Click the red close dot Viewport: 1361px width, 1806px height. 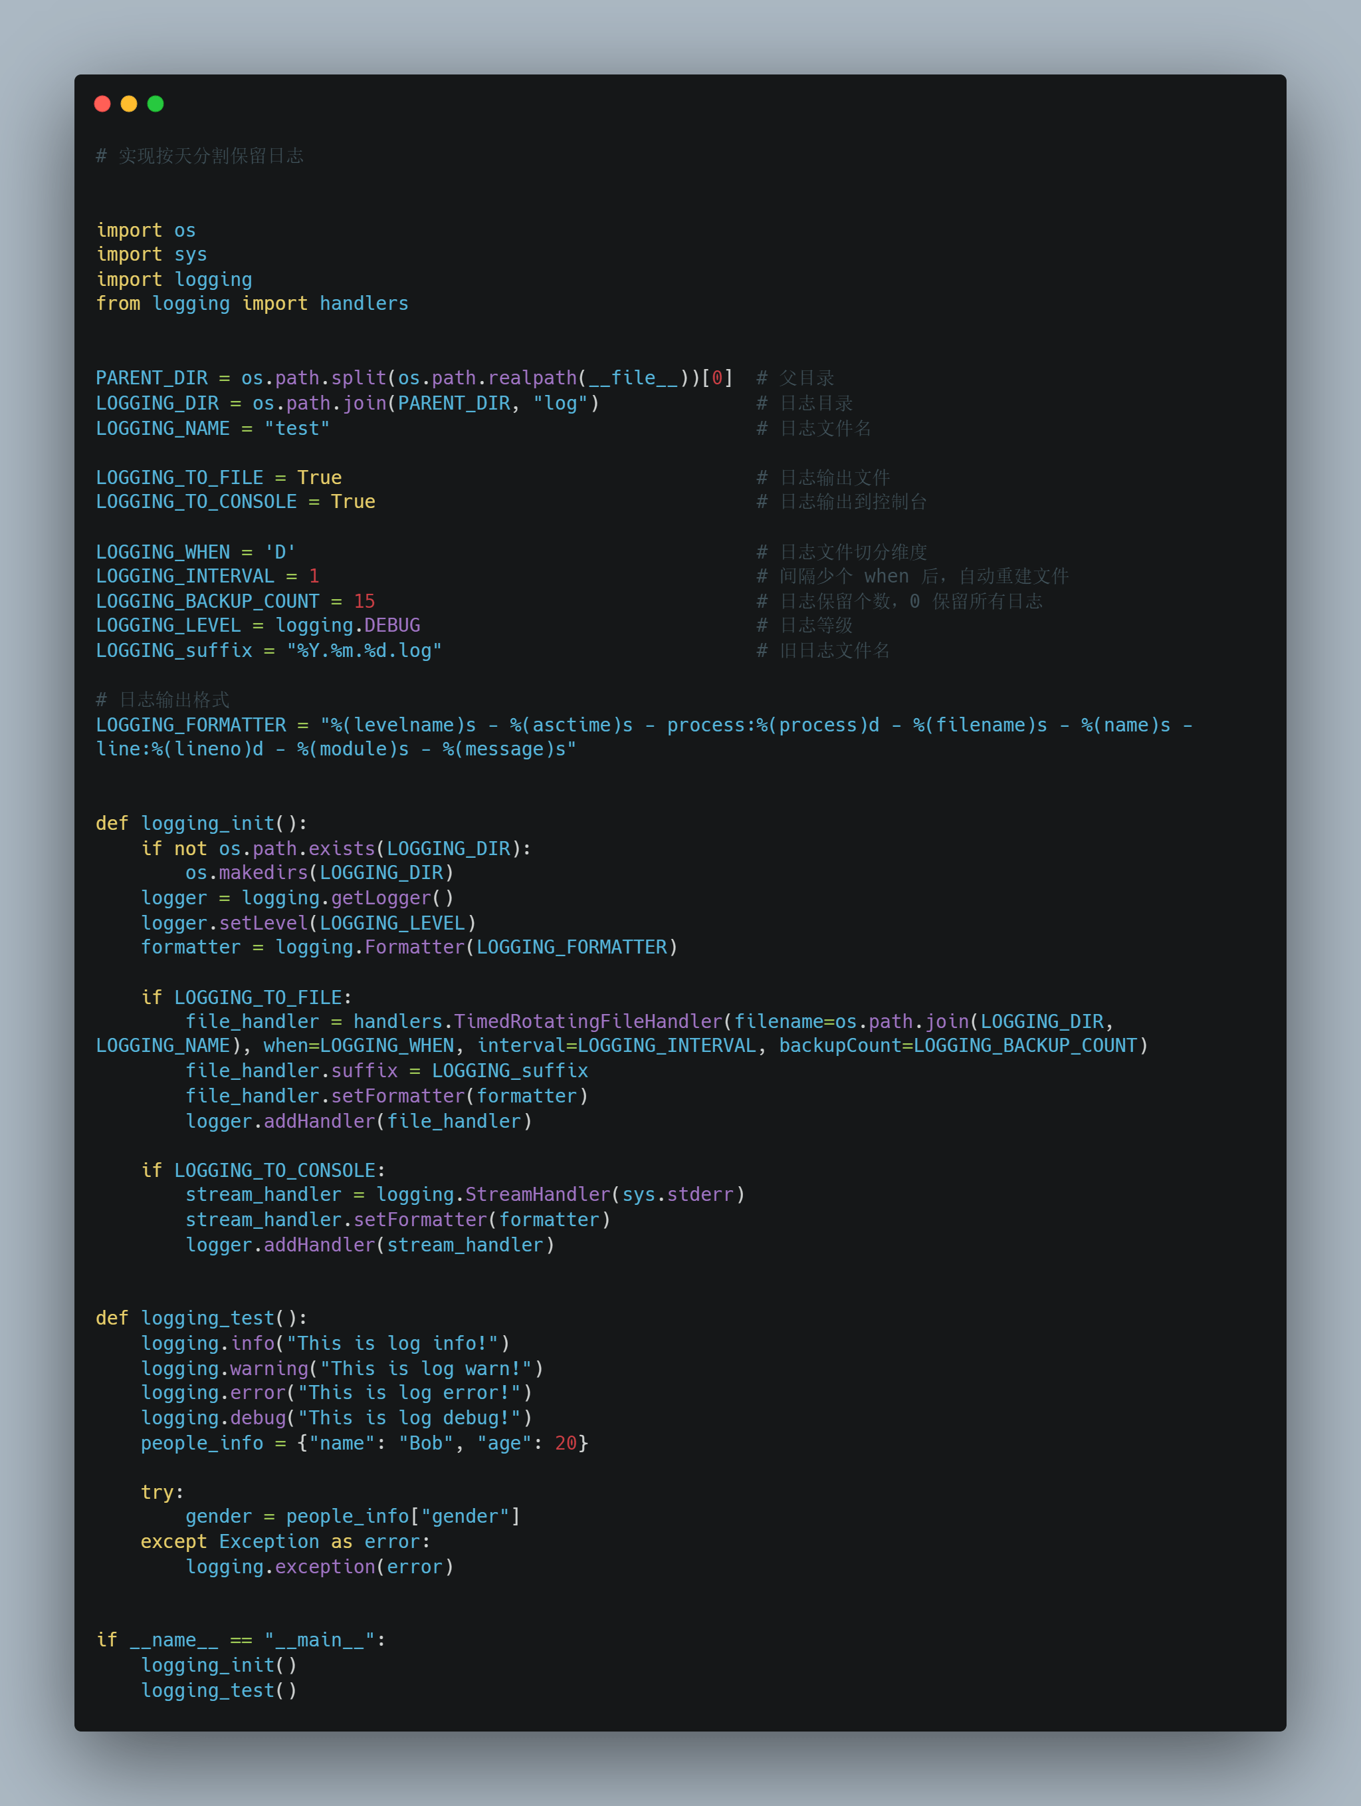tap(102, 104)
